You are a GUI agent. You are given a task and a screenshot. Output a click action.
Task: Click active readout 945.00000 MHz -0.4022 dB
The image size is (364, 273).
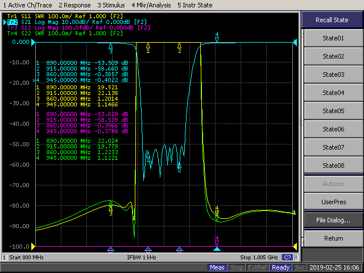[x=82, y=80]
